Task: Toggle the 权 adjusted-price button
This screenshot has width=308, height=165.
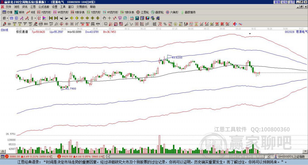Action: pos(39,18)
